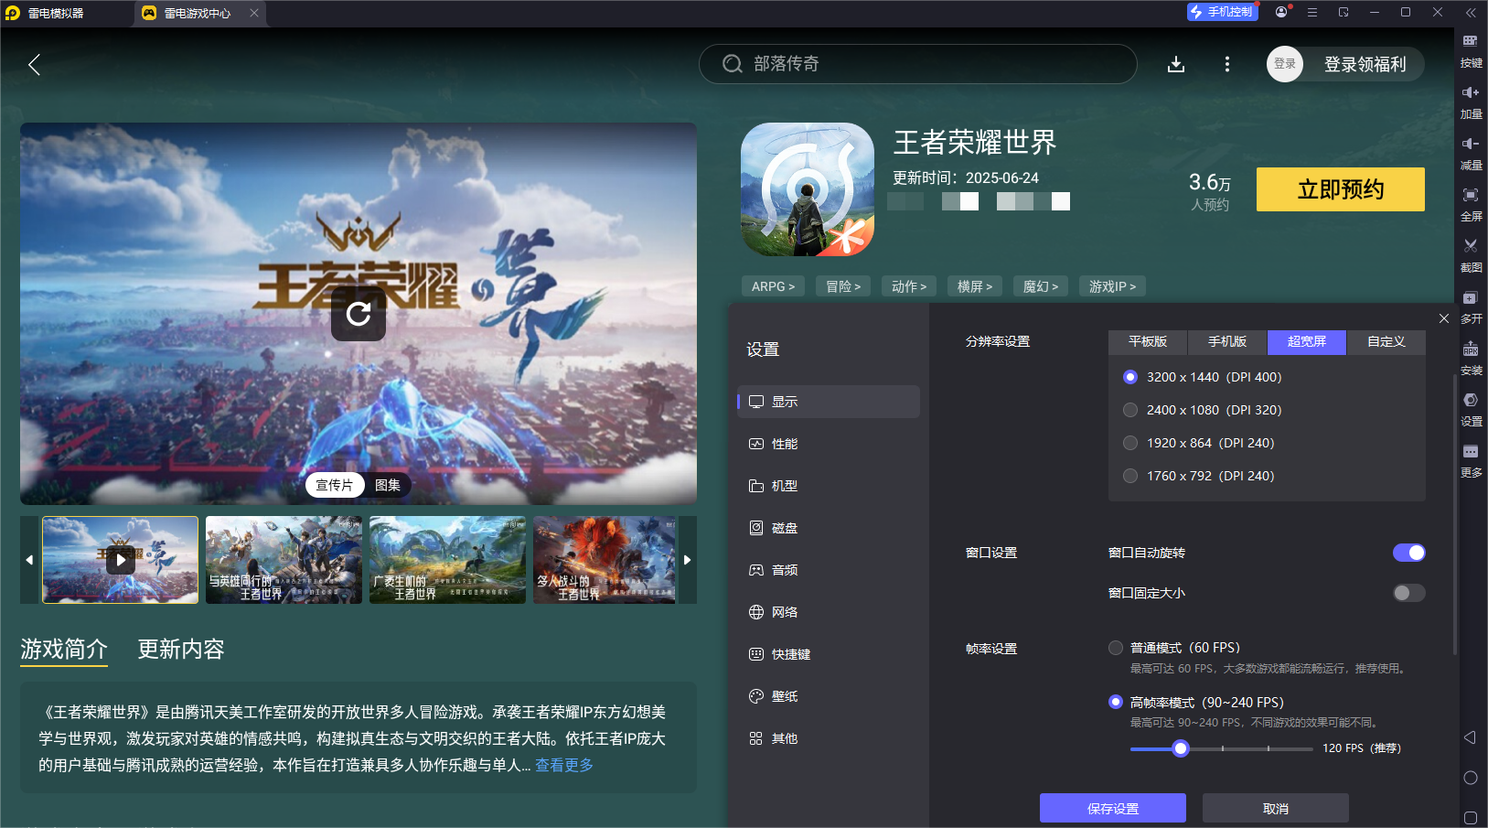Select 1760 x 792 resolution option

click(1130, 476)
